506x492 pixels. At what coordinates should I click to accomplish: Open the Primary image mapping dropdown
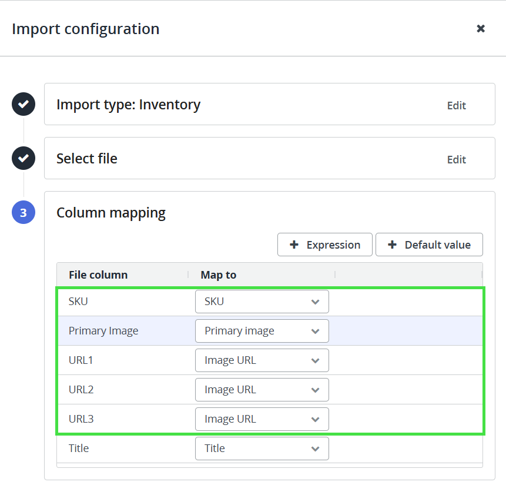(262, 331)
